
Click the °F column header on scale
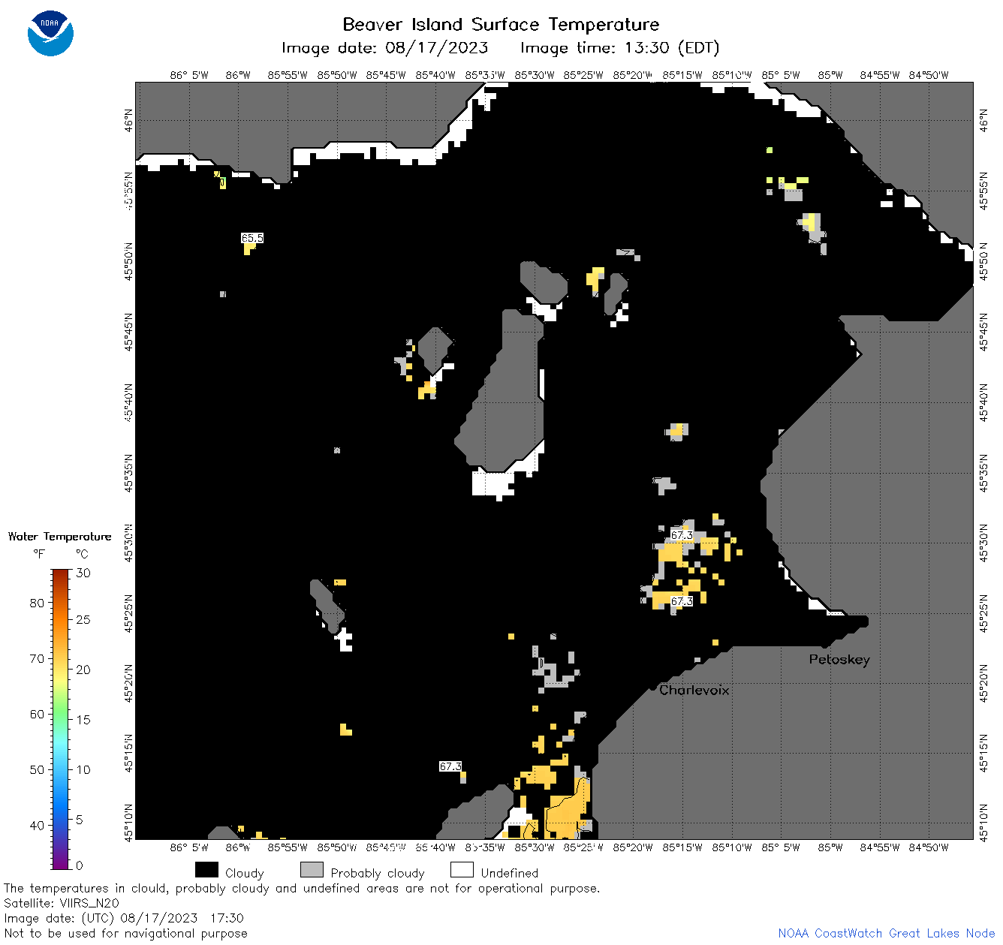tap(39, 554)
